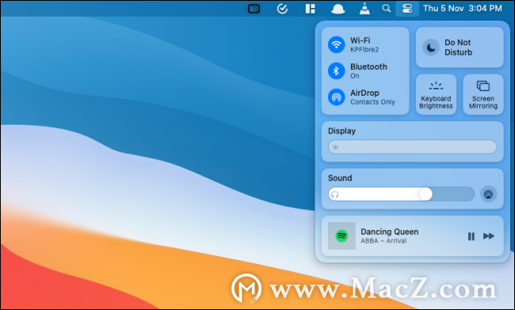Click AirDrop Contacts Only label
515x310 pixels.
pos(372,98)
